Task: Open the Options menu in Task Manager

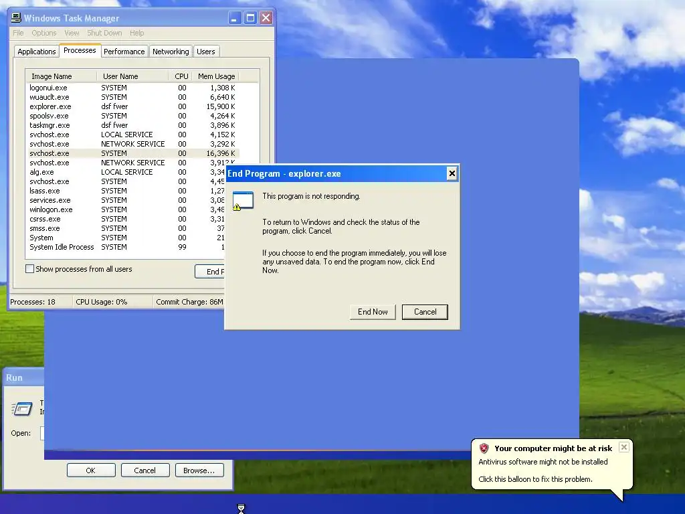Action: (43, 33)
